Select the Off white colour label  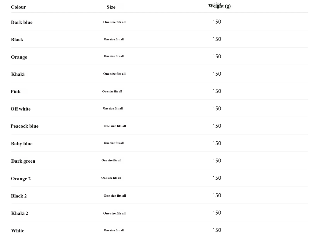pos(20,109)
